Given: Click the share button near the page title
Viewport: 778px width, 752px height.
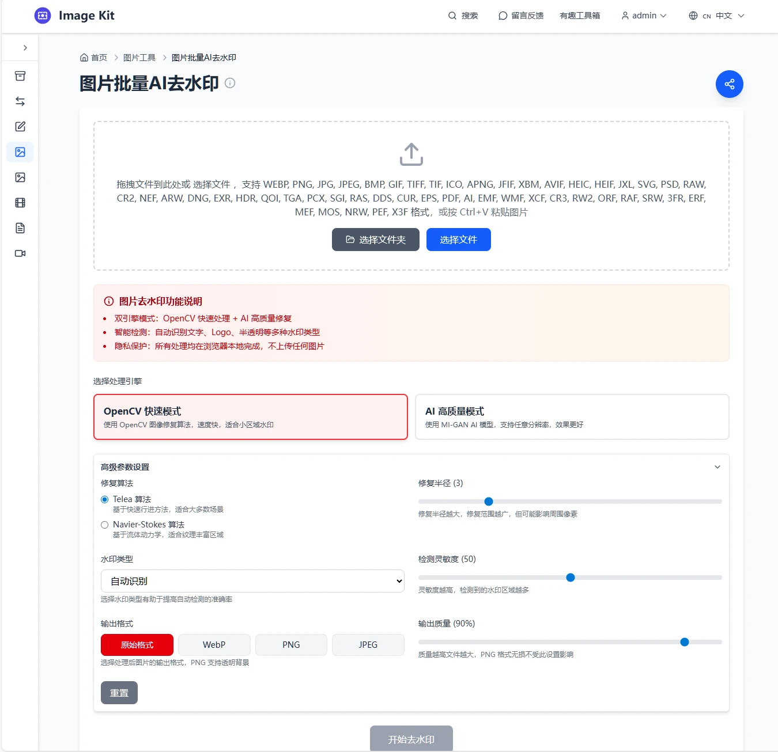Looking at the screenshot, I should [x=729, y=83].
